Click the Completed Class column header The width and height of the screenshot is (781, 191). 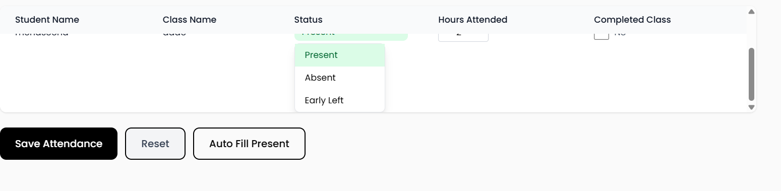tap(632, 20)
